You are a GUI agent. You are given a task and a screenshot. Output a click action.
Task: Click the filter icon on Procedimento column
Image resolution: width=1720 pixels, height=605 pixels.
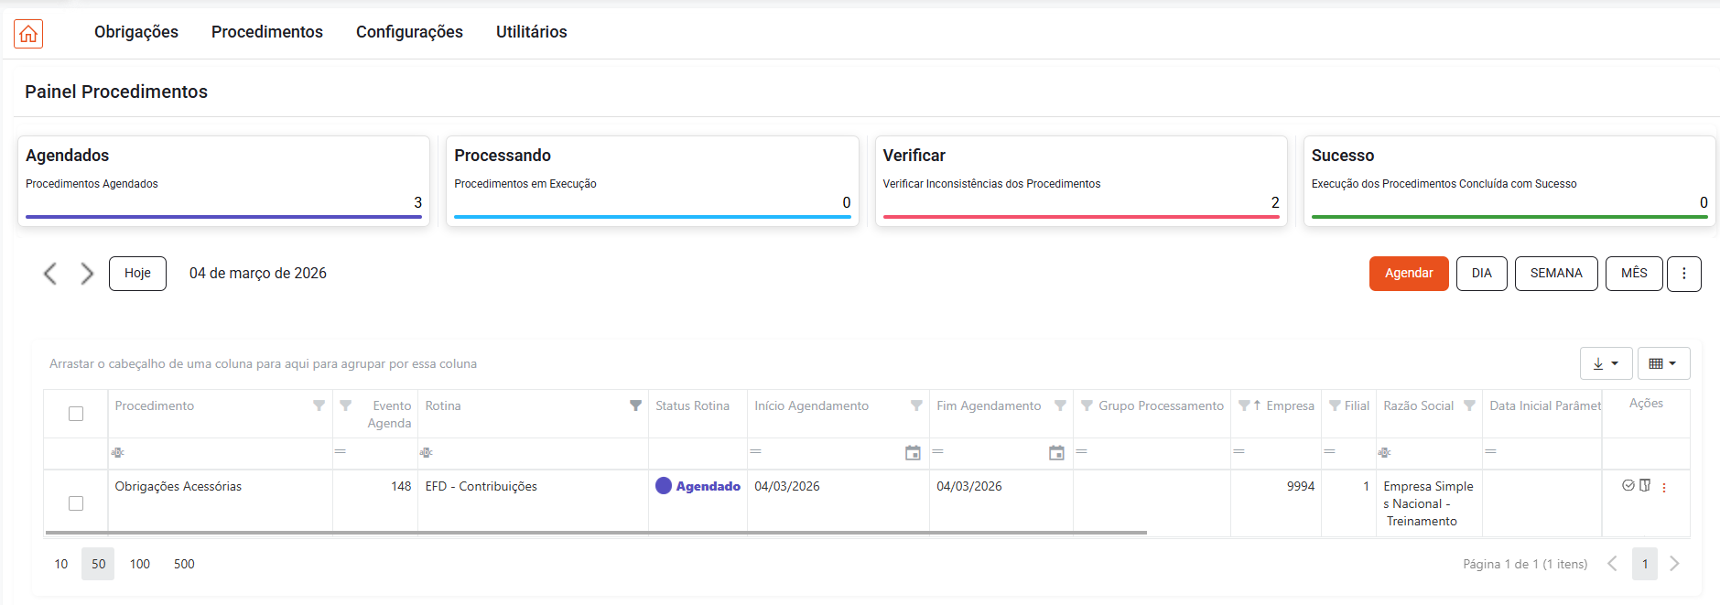[x=319, y=405]
